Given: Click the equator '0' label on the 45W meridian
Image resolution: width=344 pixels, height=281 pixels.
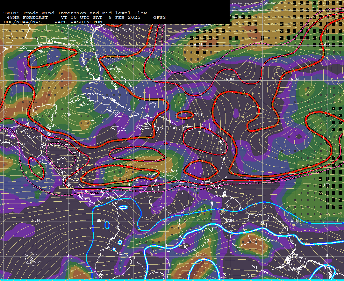Looking at the screenshot, I should point(327,255).
